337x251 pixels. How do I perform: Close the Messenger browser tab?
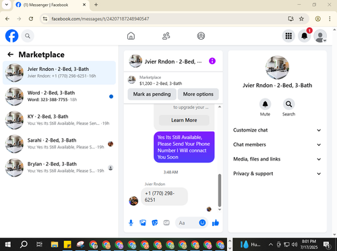(x=84, y=5)
